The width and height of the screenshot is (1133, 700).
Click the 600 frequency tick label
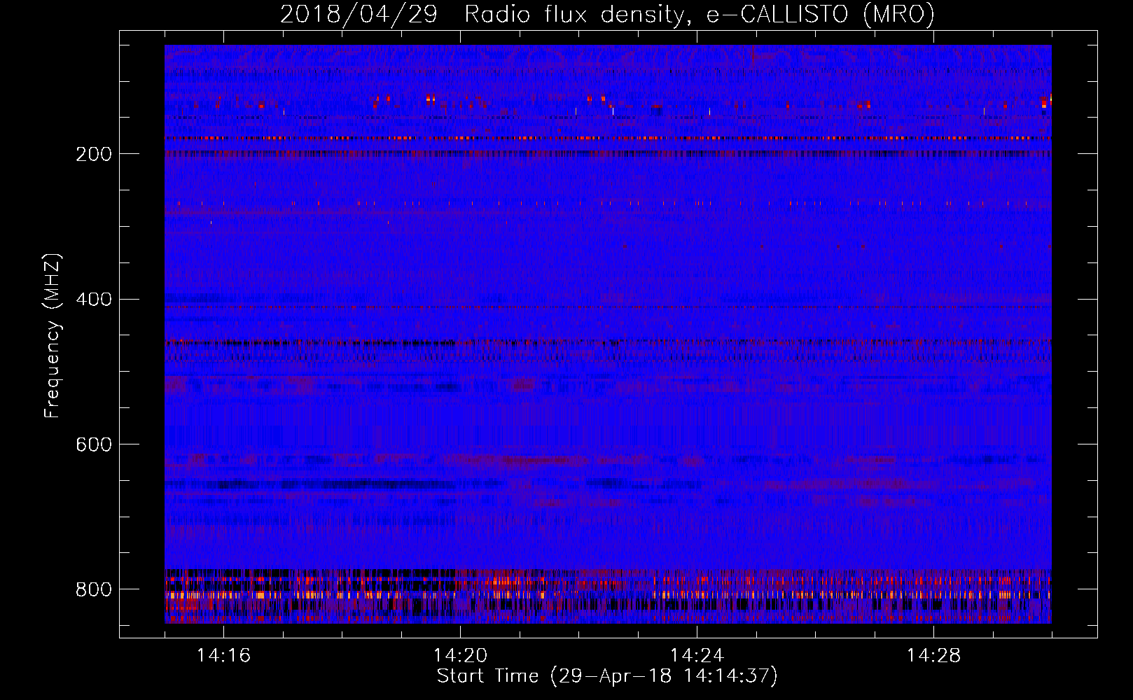(x=94, y=445)
